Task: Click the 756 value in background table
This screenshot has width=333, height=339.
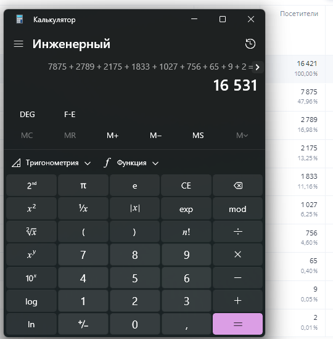Action: (x=311, y=233)
